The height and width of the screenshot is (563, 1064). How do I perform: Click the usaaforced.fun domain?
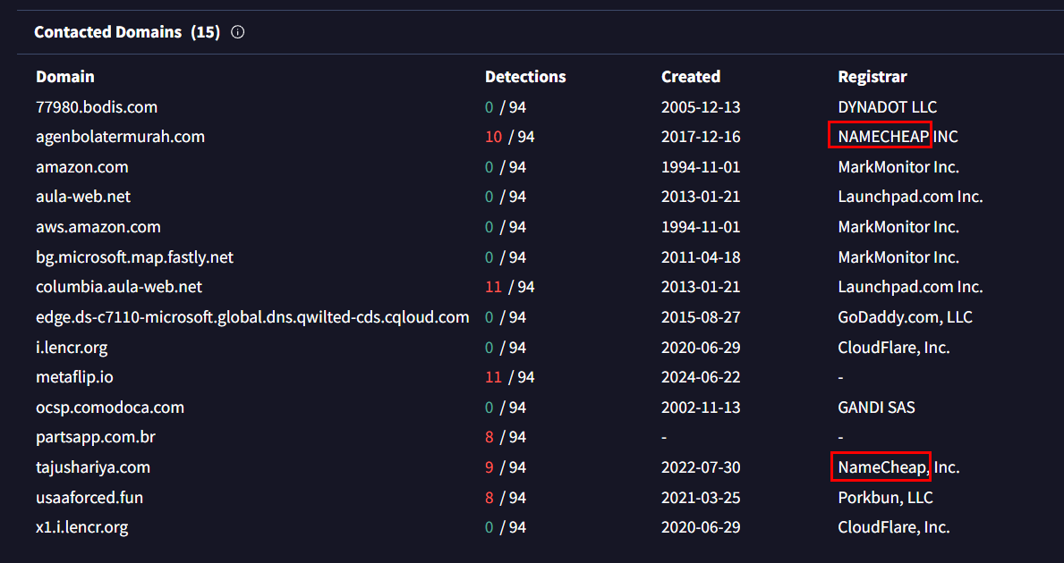(x=89, y=498)
